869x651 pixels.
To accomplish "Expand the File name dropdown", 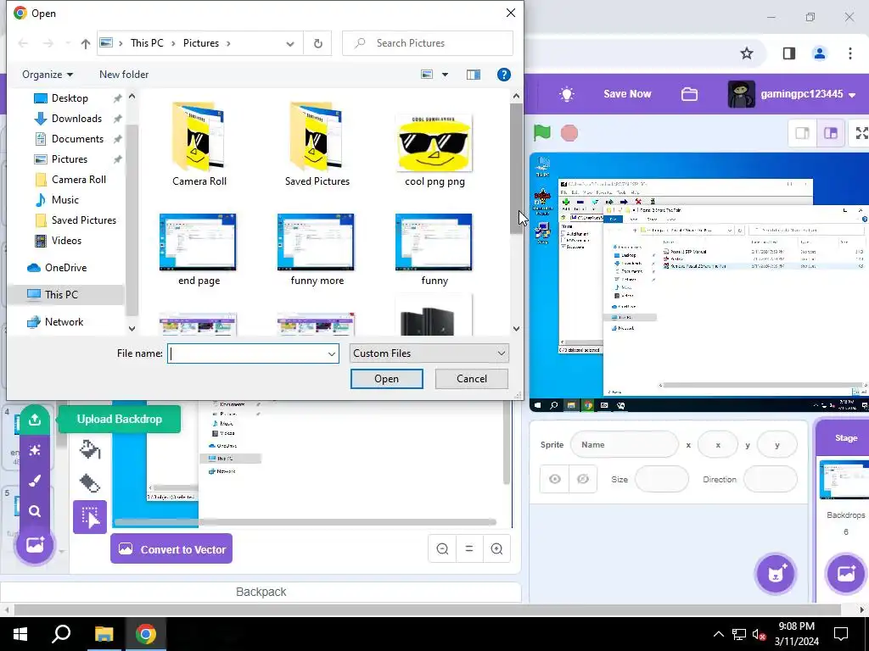I will point(332,353).
